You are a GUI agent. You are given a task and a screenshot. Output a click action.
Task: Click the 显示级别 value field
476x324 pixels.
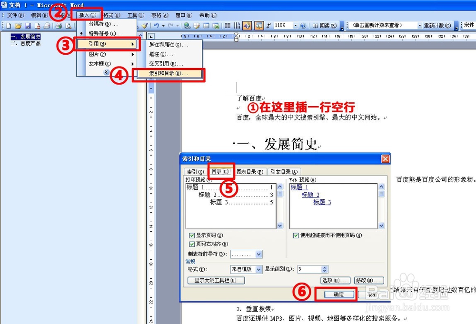[x=309, y=269]
